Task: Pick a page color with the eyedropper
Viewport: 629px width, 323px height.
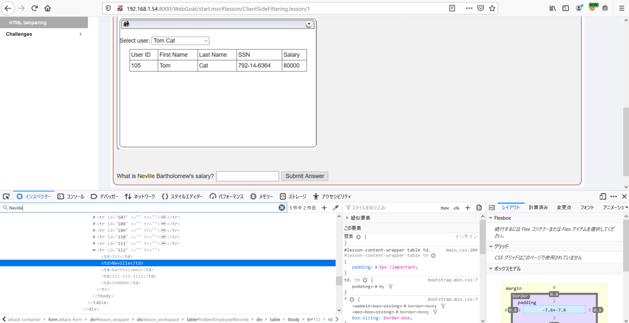Action: click(335, 208)
